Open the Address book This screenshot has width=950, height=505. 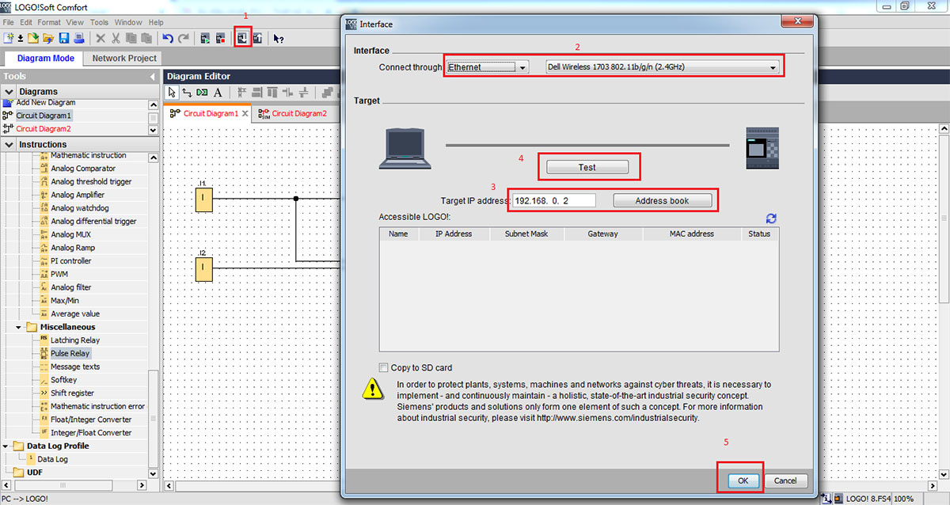pos(663,201)
